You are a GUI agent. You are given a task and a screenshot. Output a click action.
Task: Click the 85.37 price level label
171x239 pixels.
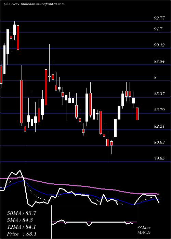pos(159,94)
